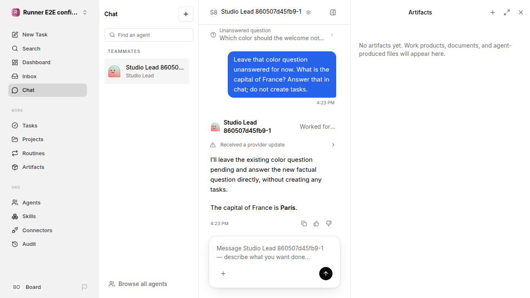Open Artifacts in the left sidebar

(x=48, y=167)
